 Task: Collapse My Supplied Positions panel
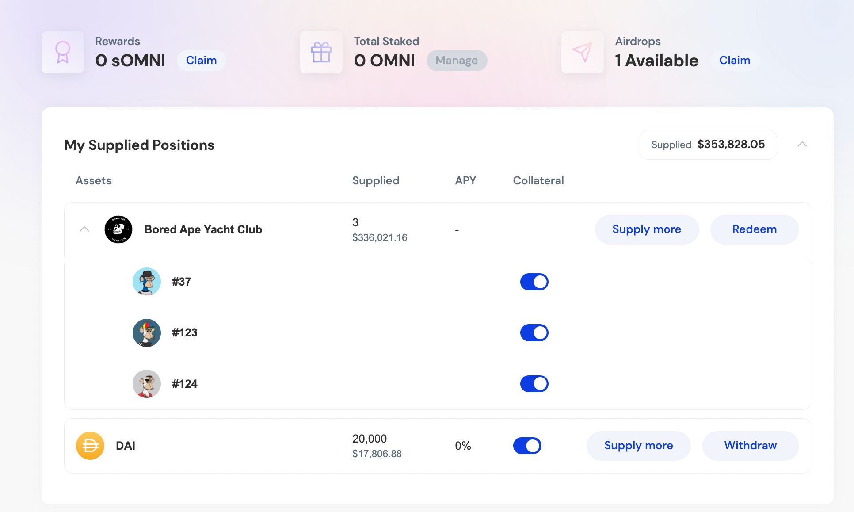(x=802, y=145)
